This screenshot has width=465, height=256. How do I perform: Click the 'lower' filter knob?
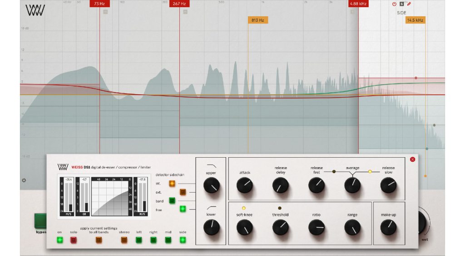click(x=212, y=227)
